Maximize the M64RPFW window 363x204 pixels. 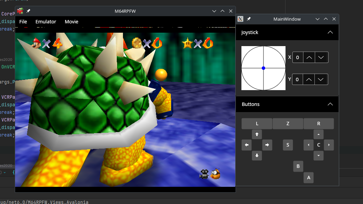222,11
